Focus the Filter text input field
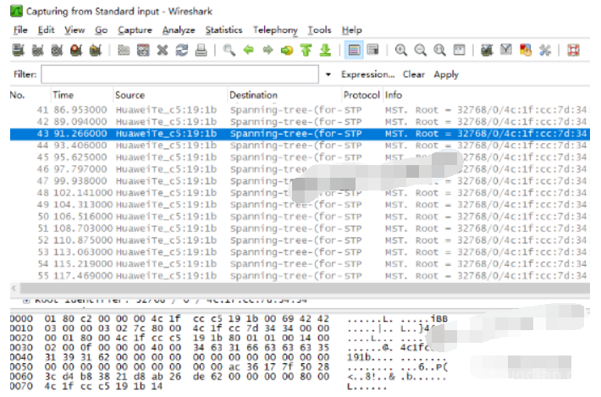Screen dimensions: 601x397 coord(179,74)
